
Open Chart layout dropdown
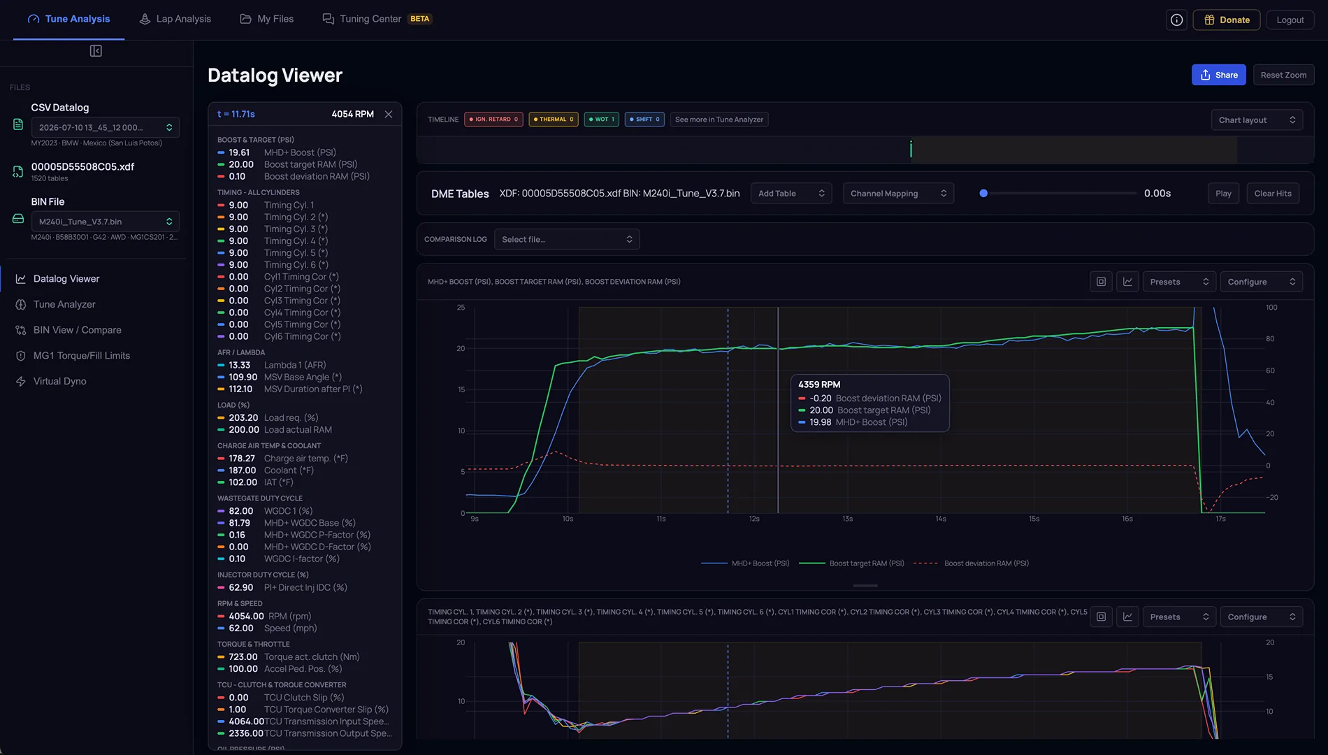1257,120
